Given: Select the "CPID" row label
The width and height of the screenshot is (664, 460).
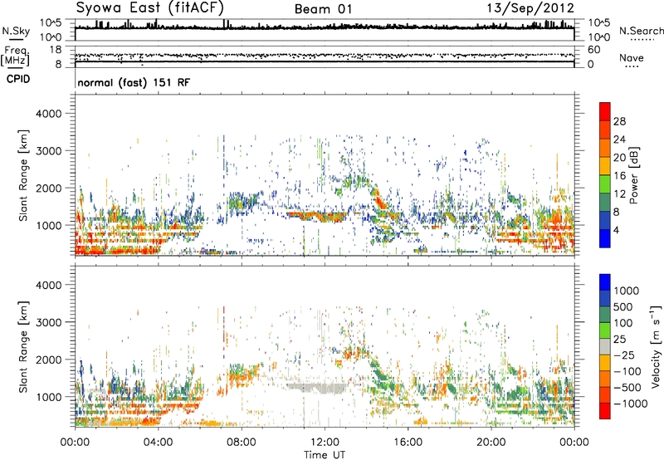Looking at the screenshot, I should click(x=18, y=79).
